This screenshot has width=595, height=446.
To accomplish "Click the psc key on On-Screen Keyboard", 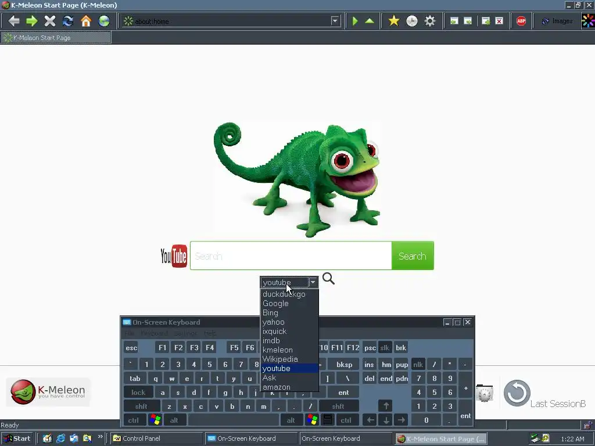I will click(x=370, y=347).
